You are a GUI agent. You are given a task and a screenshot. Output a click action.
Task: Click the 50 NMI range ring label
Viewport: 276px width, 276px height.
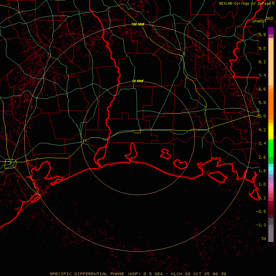tap(138, 81)
